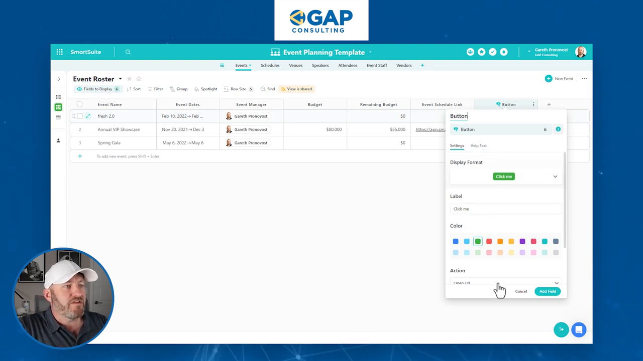This screenshot has height=361, width=643.
Task: Expand the Display Format dropdown
Action: (505, 176)
